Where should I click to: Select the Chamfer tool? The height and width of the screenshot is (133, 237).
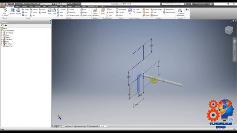point(61,10)
